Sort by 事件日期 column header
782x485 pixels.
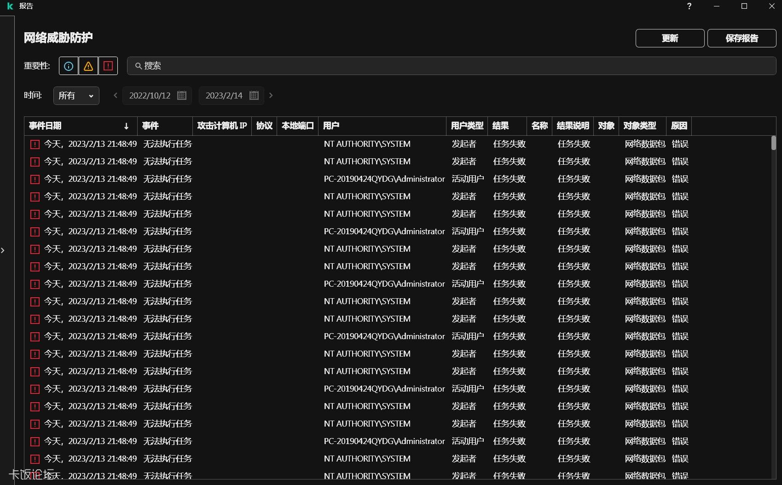point(81,126)
